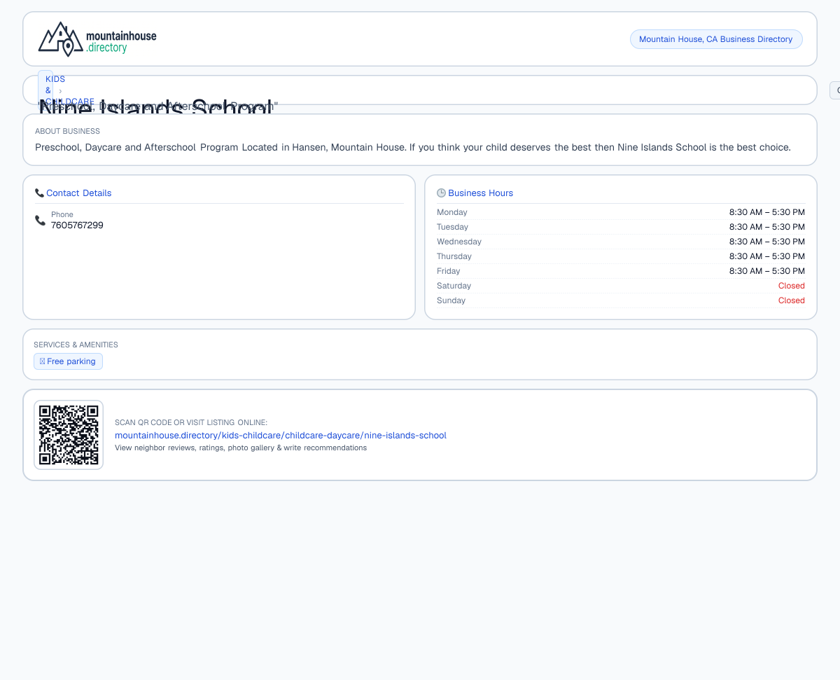
Task: Click the ABOUT BUSINESS label
Action: 67,131
